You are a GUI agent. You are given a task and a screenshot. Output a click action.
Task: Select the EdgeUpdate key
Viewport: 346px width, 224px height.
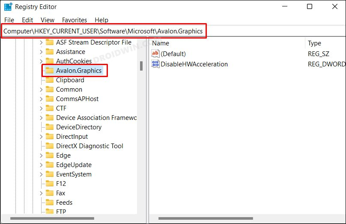click(x=74, y=165)
